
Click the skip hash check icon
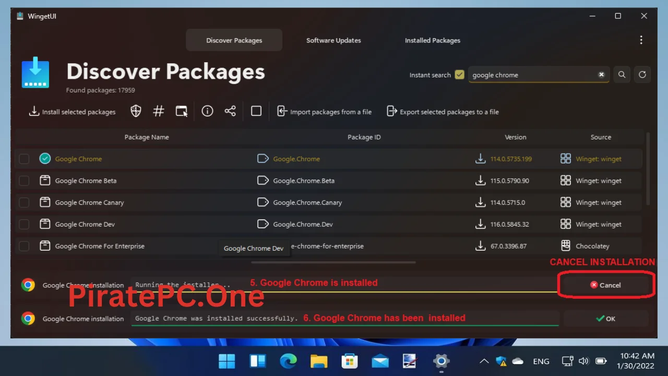point(159,111)
